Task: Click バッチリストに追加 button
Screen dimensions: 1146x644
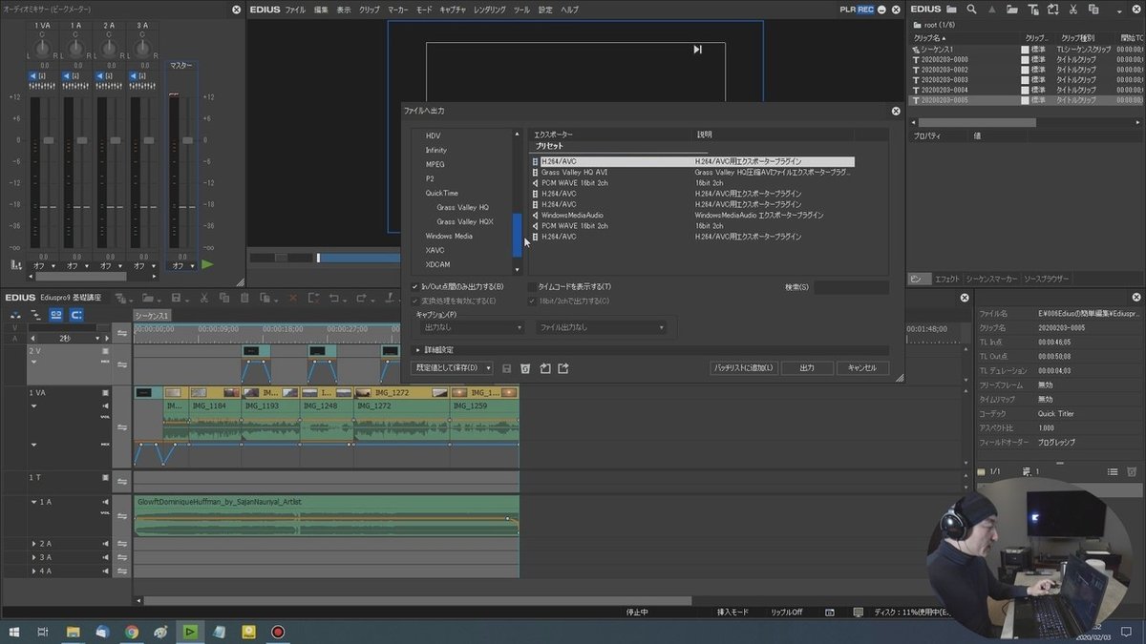Action: click(x=745, y=368)
